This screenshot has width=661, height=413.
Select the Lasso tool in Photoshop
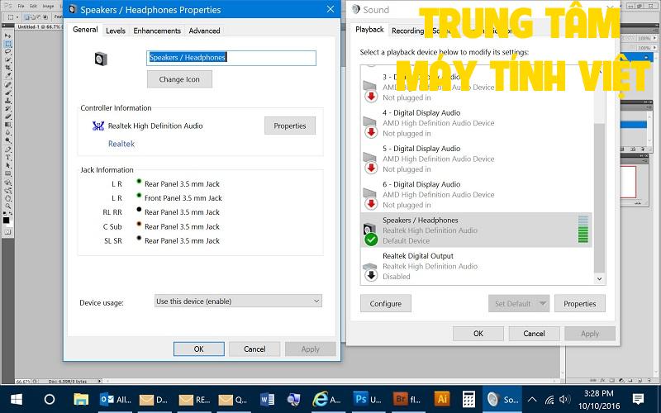tap(7, 52)
